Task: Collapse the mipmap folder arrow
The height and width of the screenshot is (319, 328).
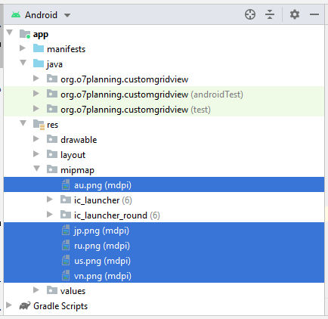Action: (x=36, y=169)
